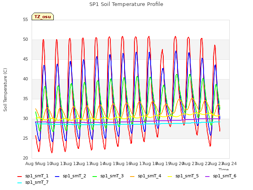
Task: Click the Aug 16 x-axis tick label
Action: tap(124, 164)
